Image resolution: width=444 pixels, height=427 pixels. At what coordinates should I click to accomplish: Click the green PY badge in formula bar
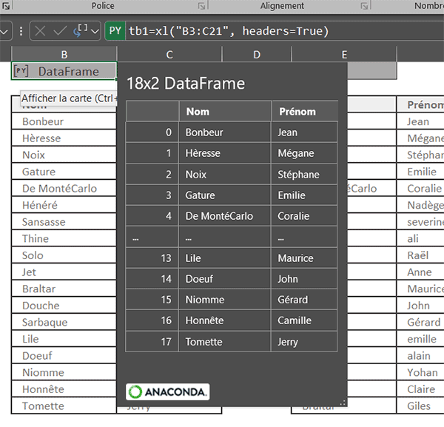tap(115, 30)
